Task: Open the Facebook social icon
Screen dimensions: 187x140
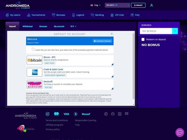Action: [x=113, y=114]
